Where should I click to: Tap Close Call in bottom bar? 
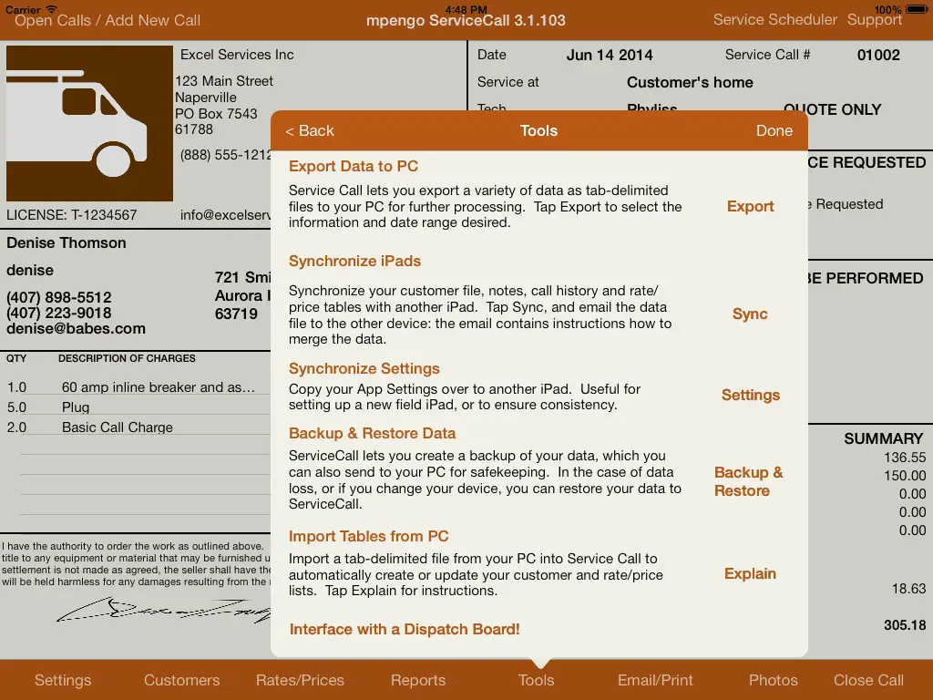pyautogui.click(x=868, y=680)
